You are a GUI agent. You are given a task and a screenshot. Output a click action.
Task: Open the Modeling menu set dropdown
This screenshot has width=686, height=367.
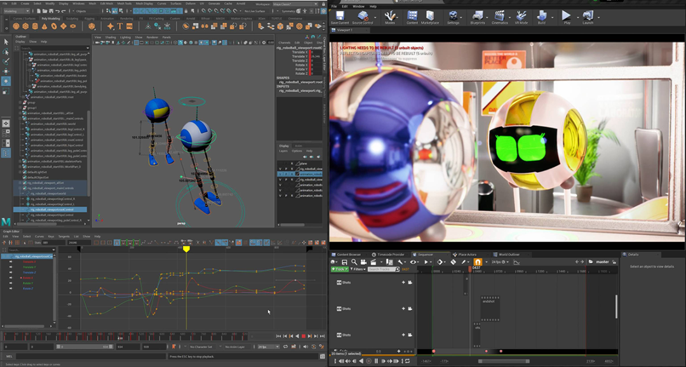point(16,11)
